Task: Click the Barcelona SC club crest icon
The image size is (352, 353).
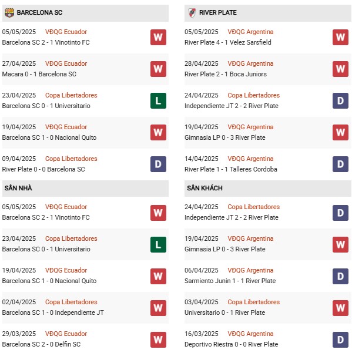Action: pyautogui.click(x=9, y=12)
